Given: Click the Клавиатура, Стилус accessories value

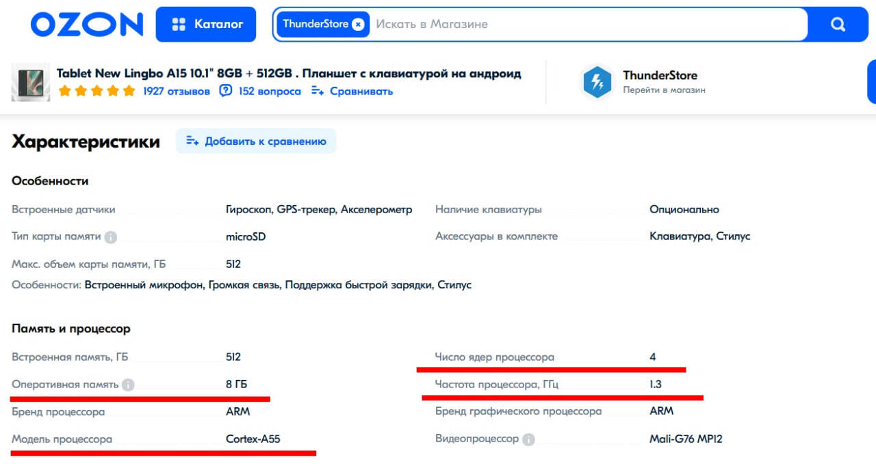Looking at the screenshot, I should pyautogui.click(x=700, y=236).
